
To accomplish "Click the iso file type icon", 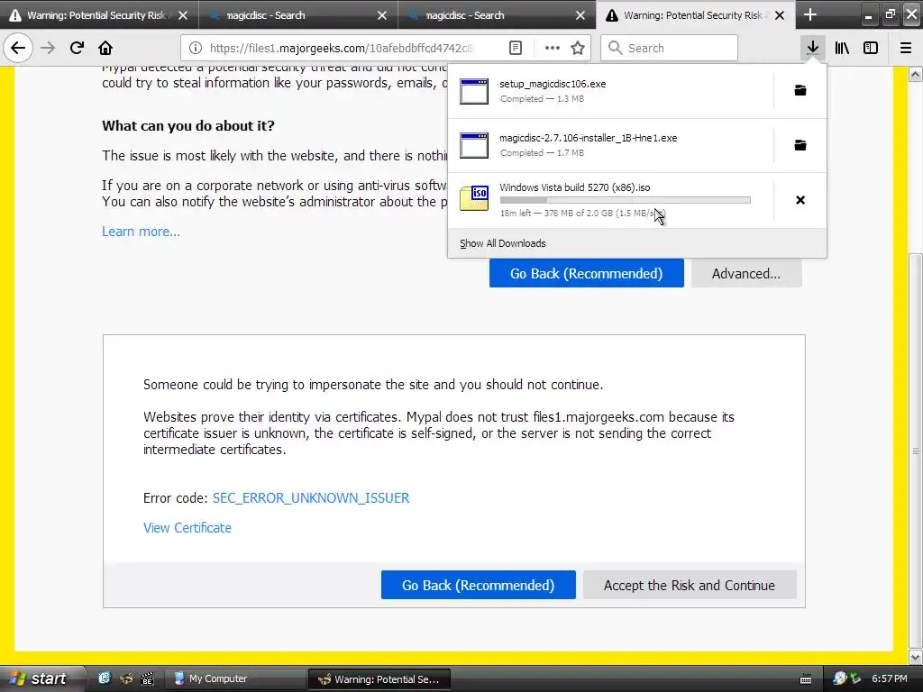I will tap(474, 198).
